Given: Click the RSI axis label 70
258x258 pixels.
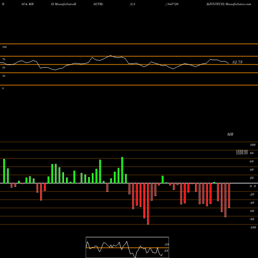Looking at the screenshot, I should pos(4,59).
